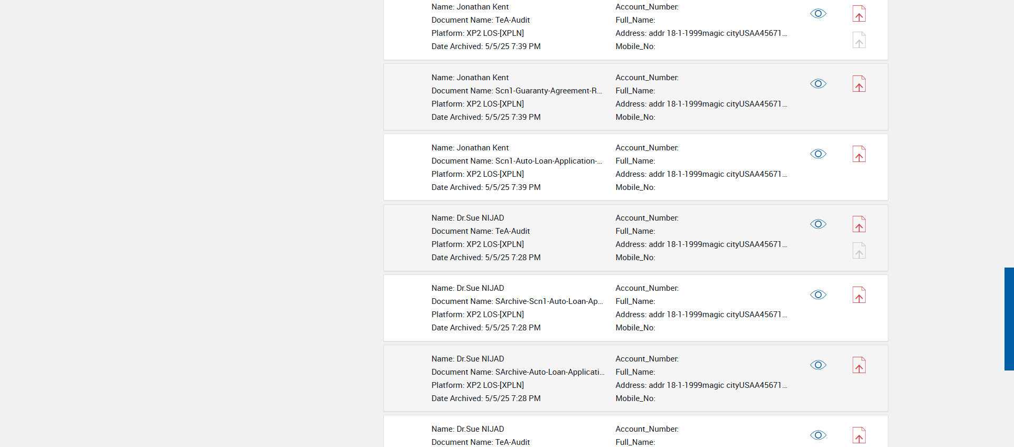Click the gray document icon under Jonathan Kent's TeA-Audit
The height and width of the screenshot is (447, 1014).
click(859, 40)
